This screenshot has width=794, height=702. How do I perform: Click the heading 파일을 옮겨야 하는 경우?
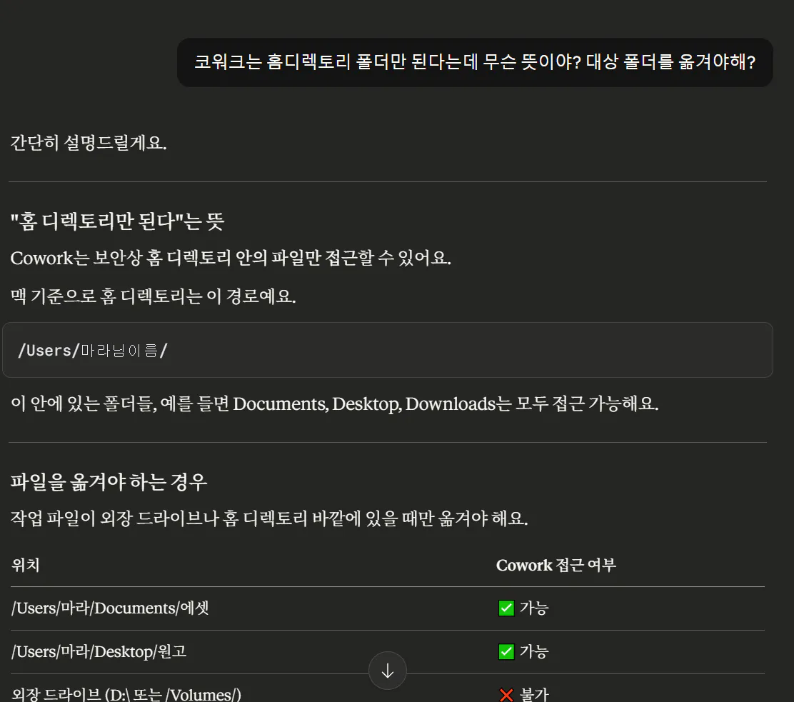pyautogui.click(x=109, y=481)
